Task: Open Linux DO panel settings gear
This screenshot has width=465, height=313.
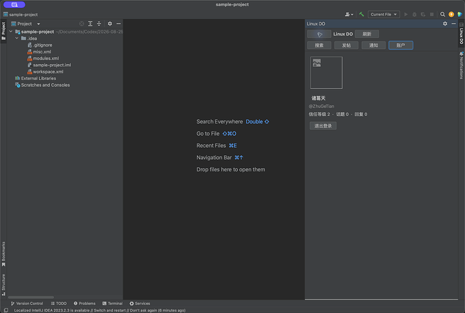Action: coord(445,24)
